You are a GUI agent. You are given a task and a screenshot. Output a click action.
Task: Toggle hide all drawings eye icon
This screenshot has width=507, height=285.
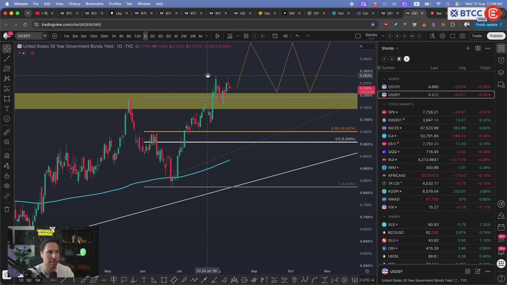pyautogui.click(x=7, y=186)
